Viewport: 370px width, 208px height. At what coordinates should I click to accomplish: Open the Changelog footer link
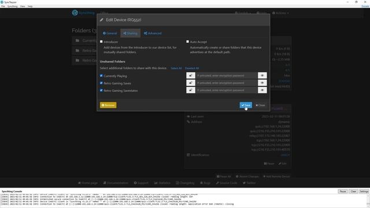(185, 183)
